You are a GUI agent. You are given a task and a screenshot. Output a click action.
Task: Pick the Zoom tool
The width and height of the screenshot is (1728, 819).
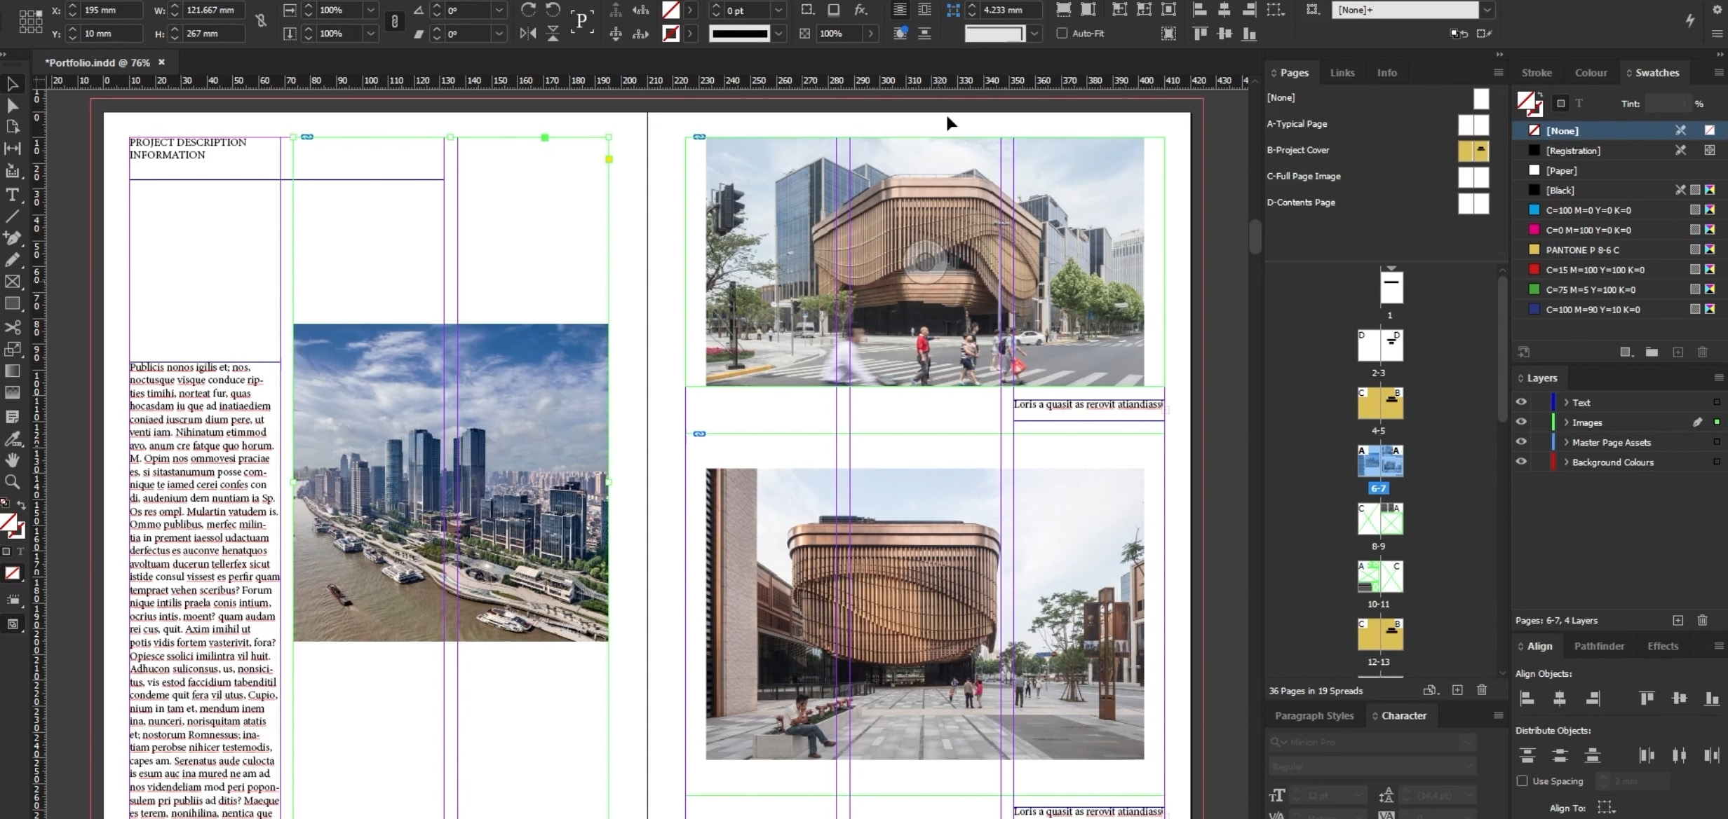[x=12, y=482]
